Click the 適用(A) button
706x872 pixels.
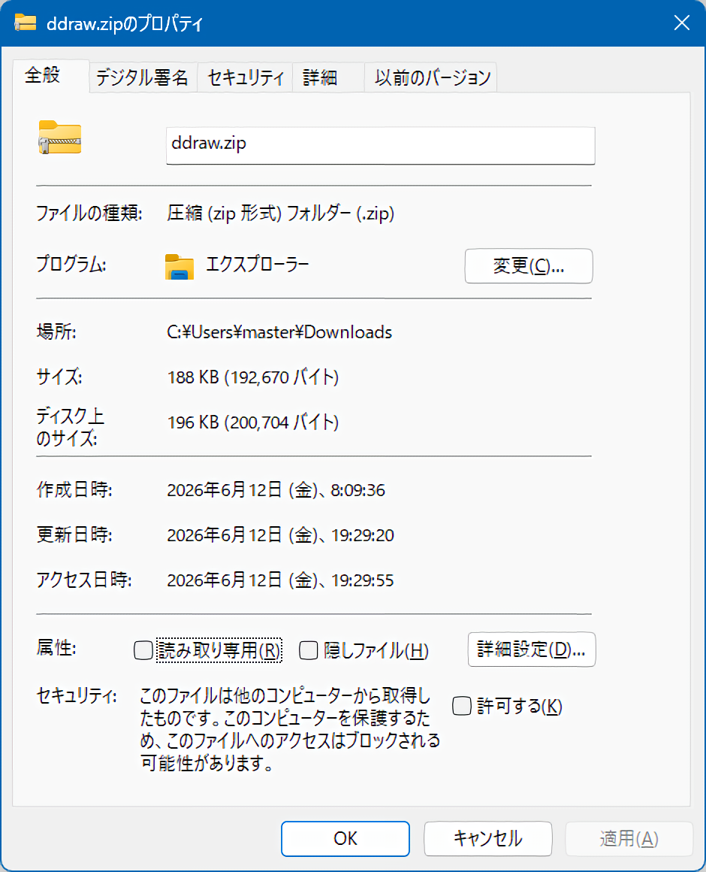(629, 838)
